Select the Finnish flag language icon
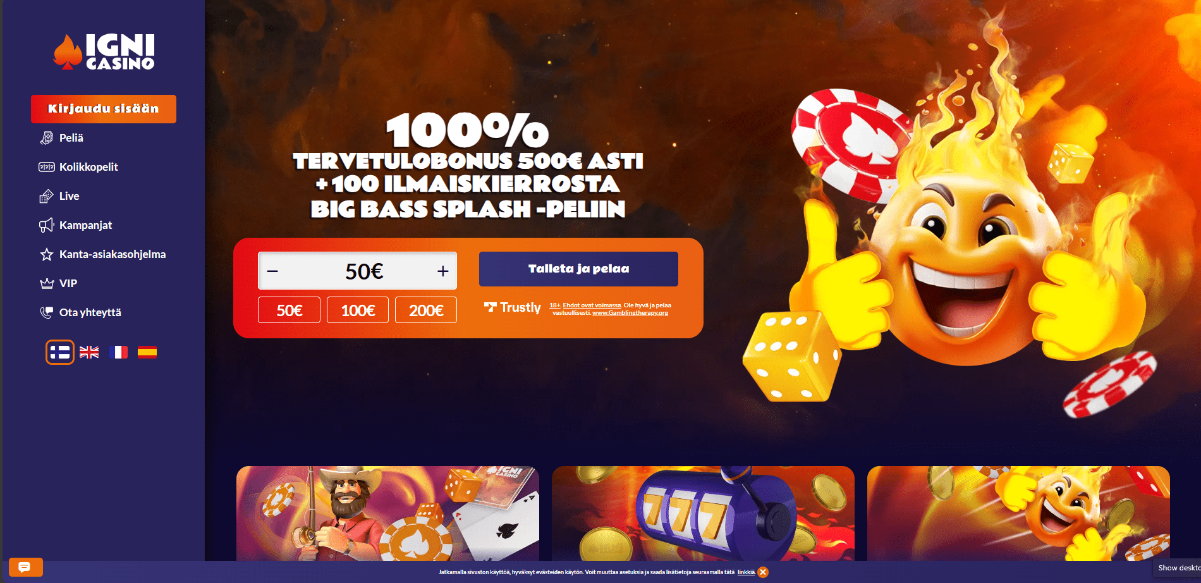The width and height of the screenshot is (1201, 583). [60, 352]
